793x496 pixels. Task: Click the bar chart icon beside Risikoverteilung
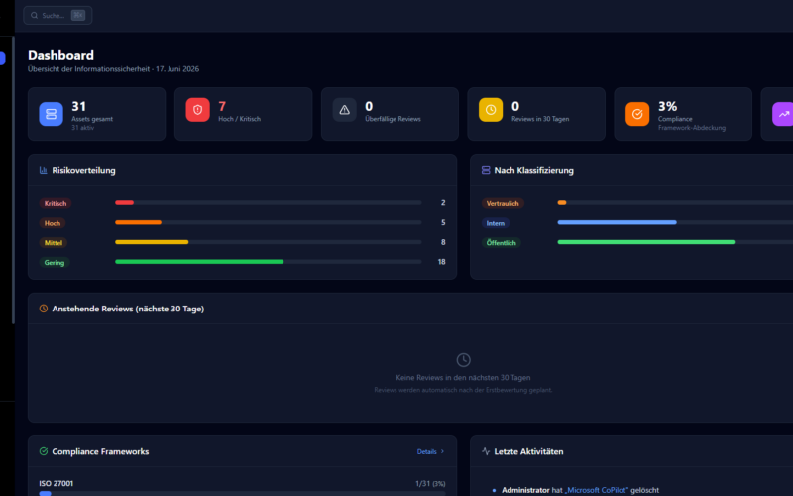tap(44, 170)
